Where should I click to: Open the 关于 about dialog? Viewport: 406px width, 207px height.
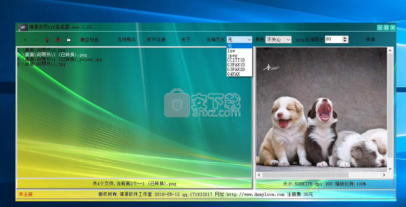pos(186,39)
